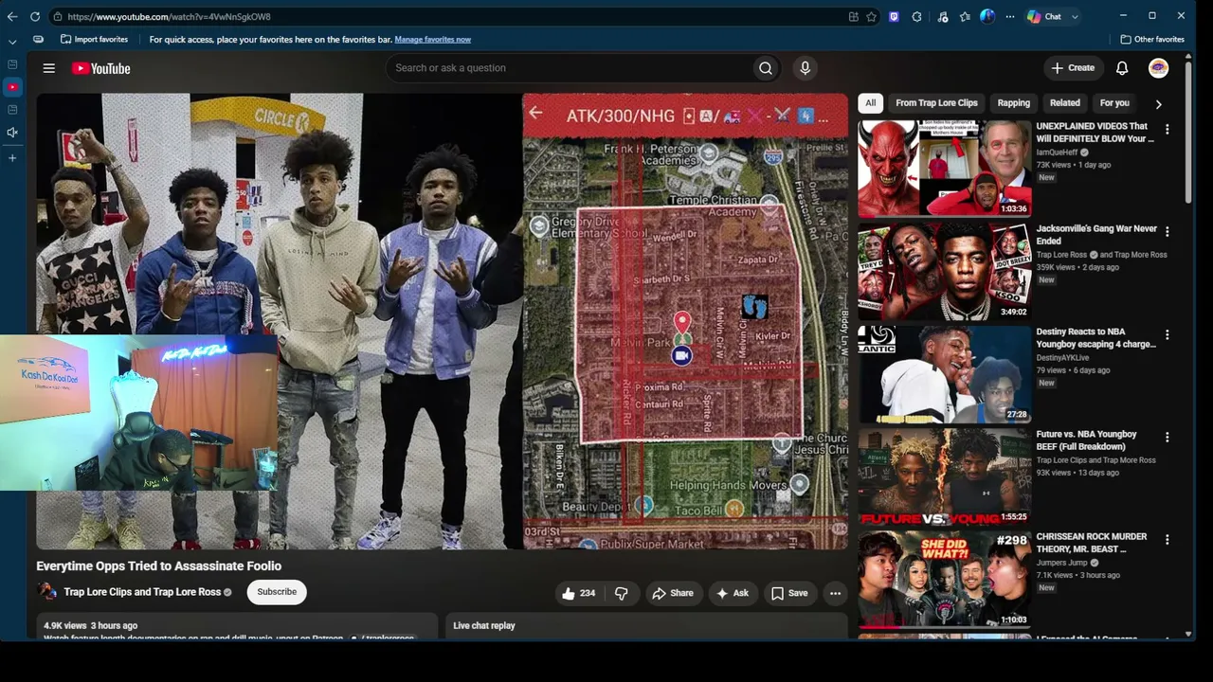1213x682 pixels.
Task: Reload the page with the refresh icon
Action: click(35, 16)
